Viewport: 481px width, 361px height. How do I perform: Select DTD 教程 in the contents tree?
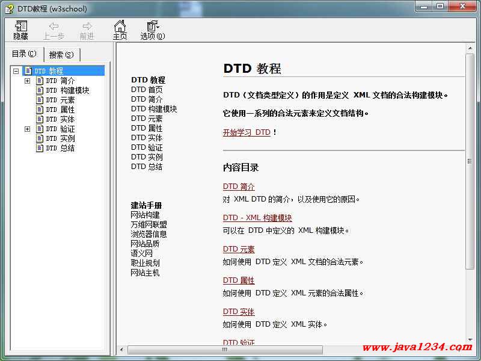click(49, 71)
